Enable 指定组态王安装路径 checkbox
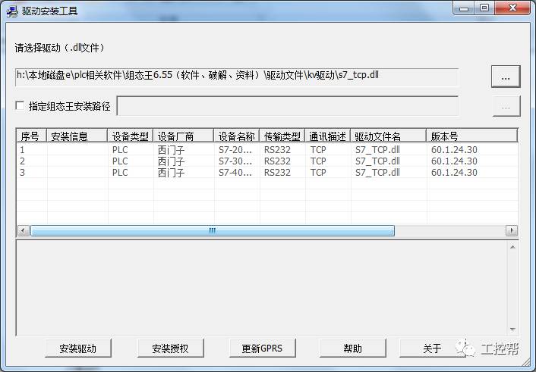 20,106
